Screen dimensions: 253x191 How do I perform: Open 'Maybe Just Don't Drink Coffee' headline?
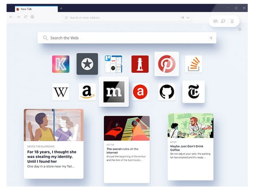click(x=187, y=148)
